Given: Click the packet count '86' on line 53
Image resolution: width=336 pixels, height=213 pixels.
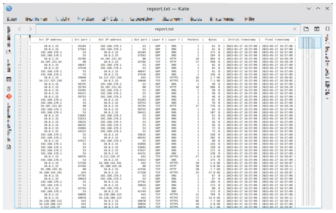Looking at the screenshot, I should (197, 201).
